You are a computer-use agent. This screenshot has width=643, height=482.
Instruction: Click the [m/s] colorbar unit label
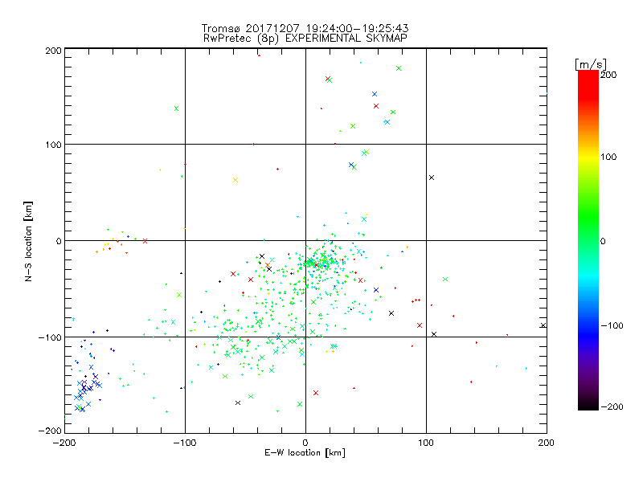[x=591, y=64]
